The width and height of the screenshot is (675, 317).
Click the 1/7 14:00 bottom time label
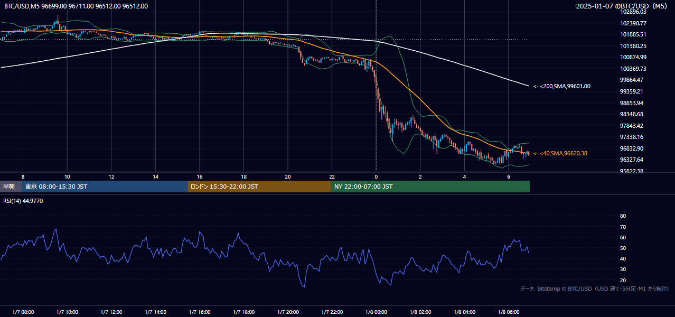(x=155, y=312)
